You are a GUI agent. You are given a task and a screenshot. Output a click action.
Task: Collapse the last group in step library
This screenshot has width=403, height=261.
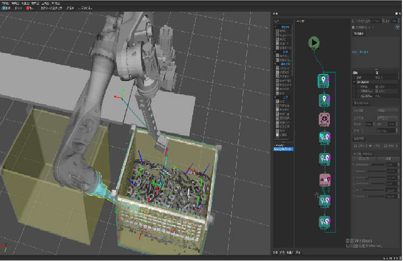[276, 97]
